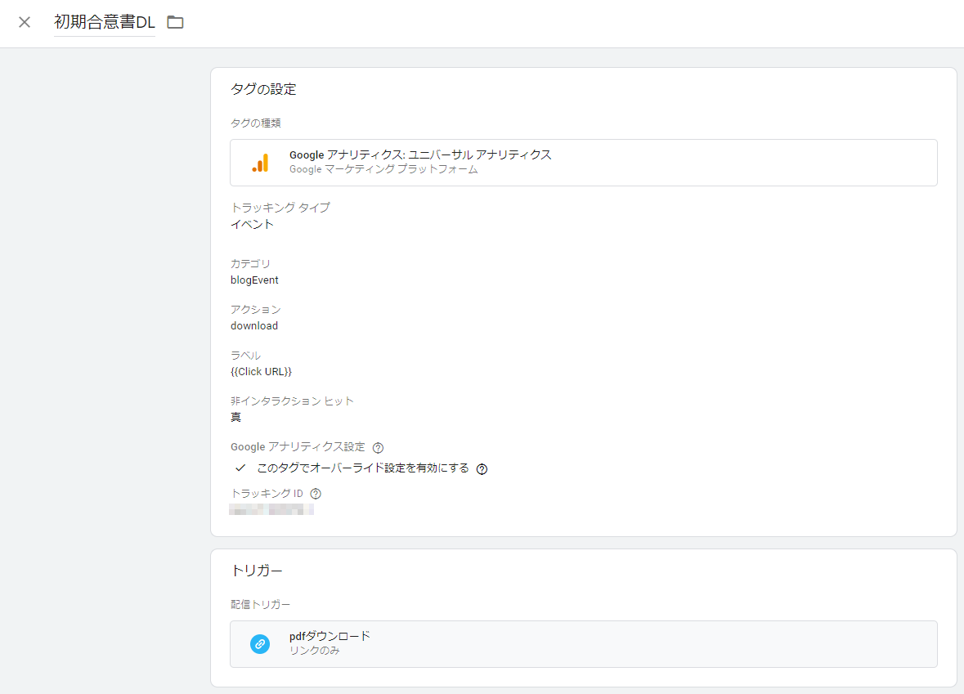Click the トラッキング タイプ label
Viewport: 964px width, 694px height.
coord(280,208)
